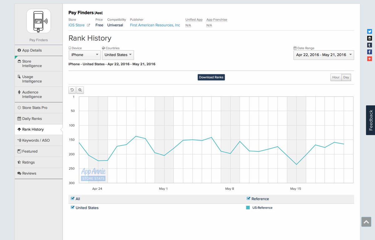Click the Pay Finders [App] title
Image resolution: width=375 pixels, height=240 pixels.
[85, 13]
